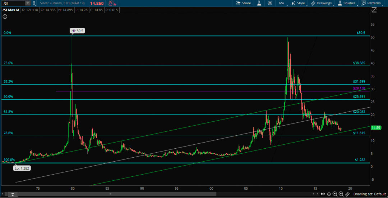The width and height of the screenshot is (388, 198).
Task: Open the Drawing set: Default selector
Action: [369, 194]
